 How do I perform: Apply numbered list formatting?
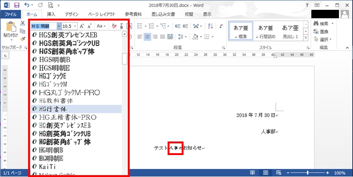pos(152,26)
